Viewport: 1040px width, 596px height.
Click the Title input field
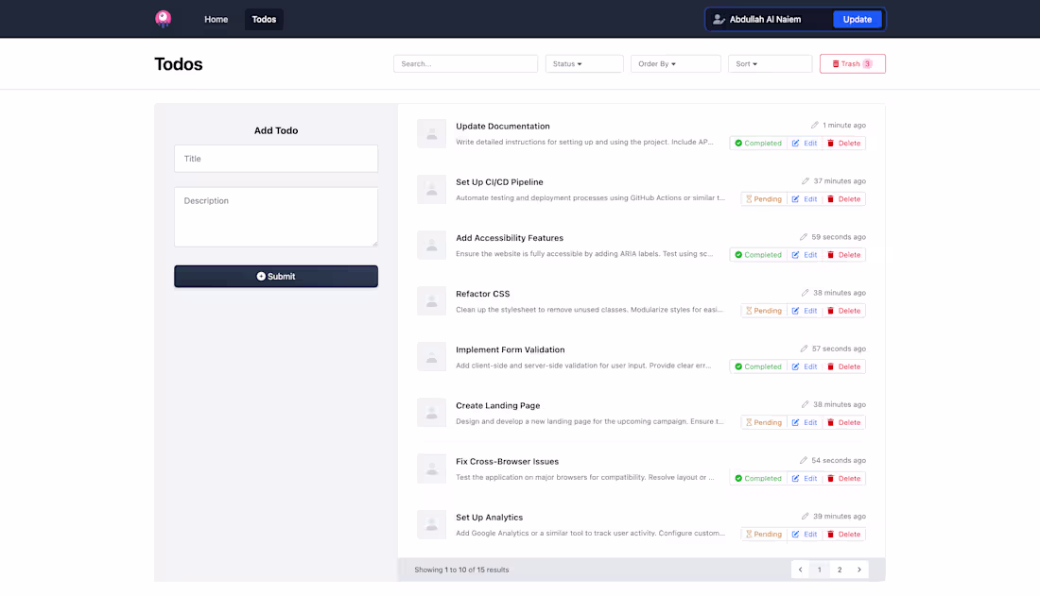point(275,159)
